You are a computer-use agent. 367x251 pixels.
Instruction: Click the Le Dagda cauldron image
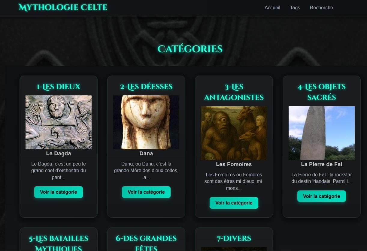point(59,122)
